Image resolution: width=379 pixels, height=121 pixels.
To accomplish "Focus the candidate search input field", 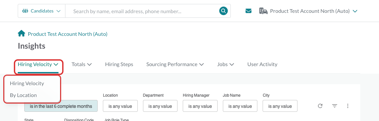I will pyautogui.click(x=142, y=11).
